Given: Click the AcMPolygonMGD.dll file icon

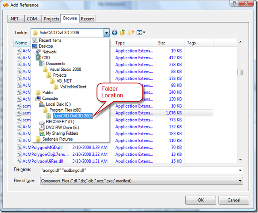Looking at the screenshot, I should tap(19, 147).
